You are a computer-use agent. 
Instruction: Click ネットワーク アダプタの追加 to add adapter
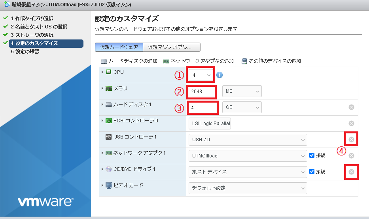[x=198, y=61]
